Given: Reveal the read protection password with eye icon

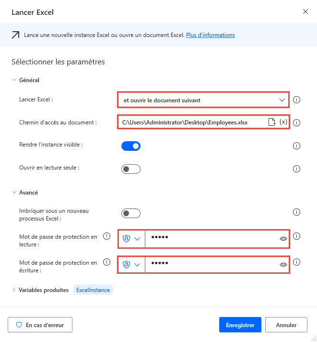Looking at the screenshot, I should (x=283, y=238).
